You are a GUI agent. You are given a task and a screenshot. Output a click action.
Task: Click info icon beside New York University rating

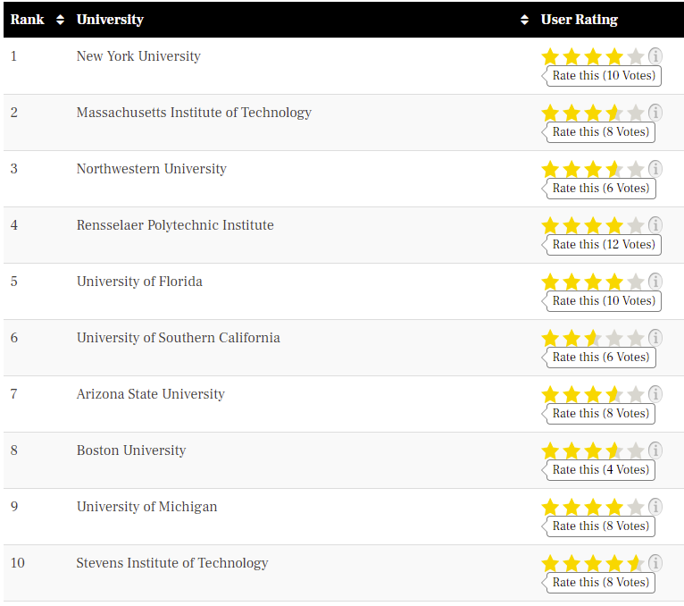[655, 56]
